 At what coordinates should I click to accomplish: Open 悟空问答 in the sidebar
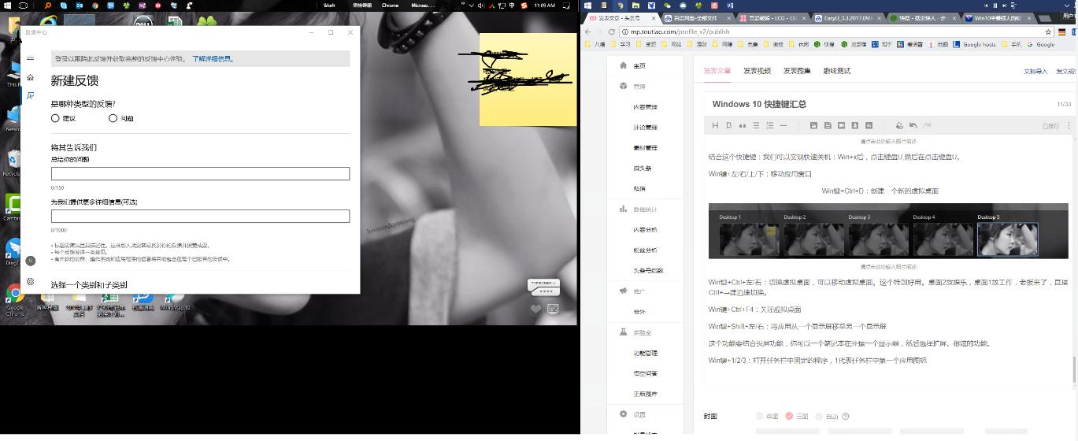pos(645,374)
